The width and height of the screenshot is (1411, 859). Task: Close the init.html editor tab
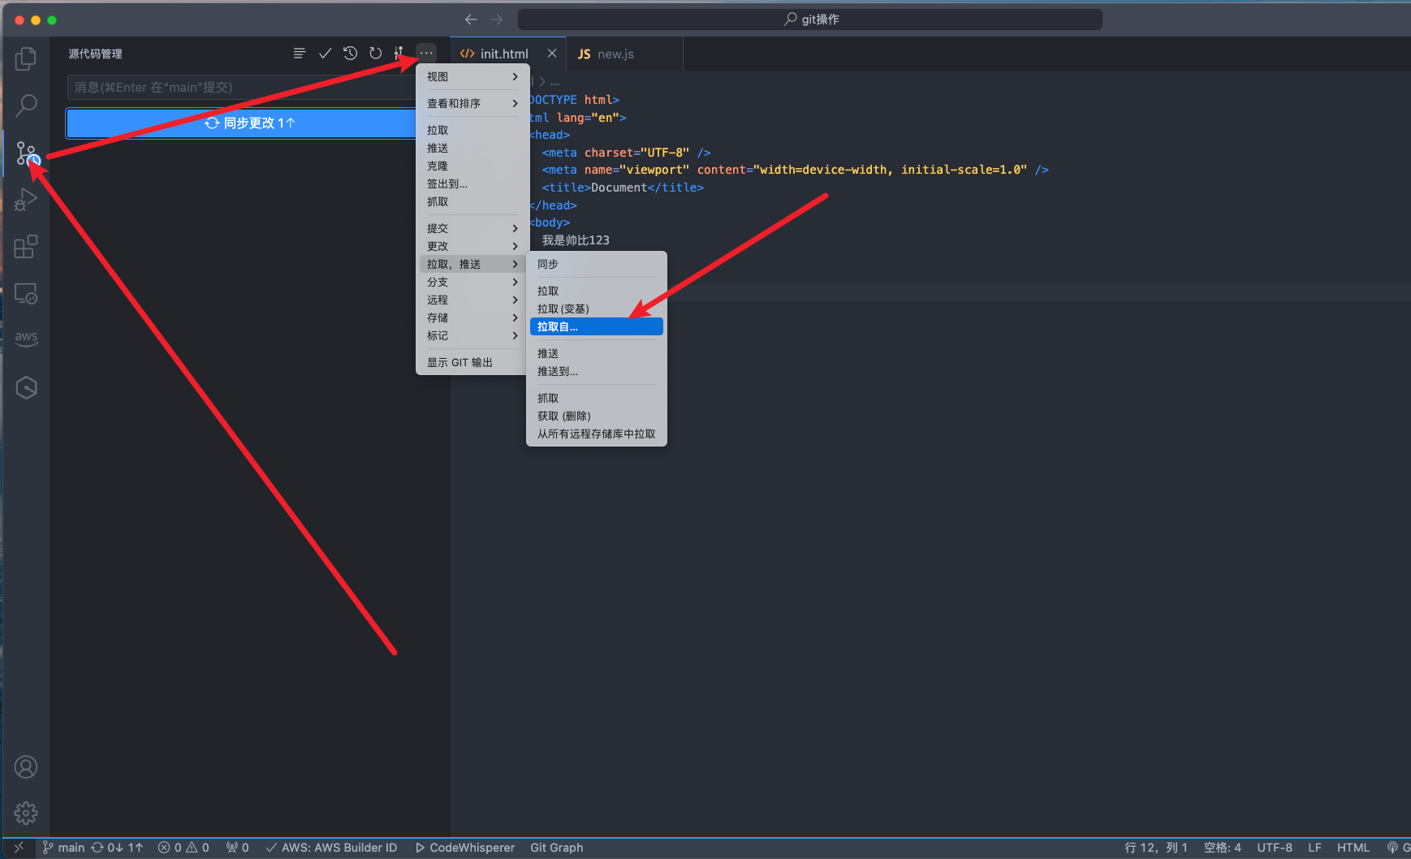[552, 54]
